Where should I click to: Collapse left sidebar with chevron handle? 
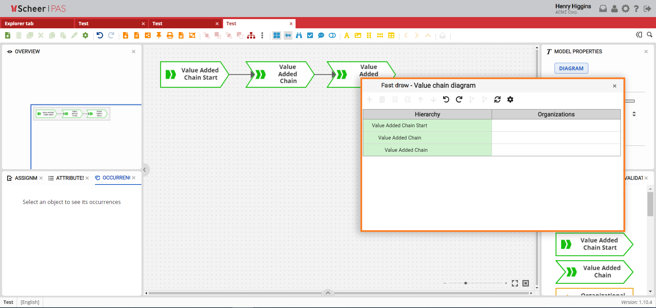[x=145, y=170]
